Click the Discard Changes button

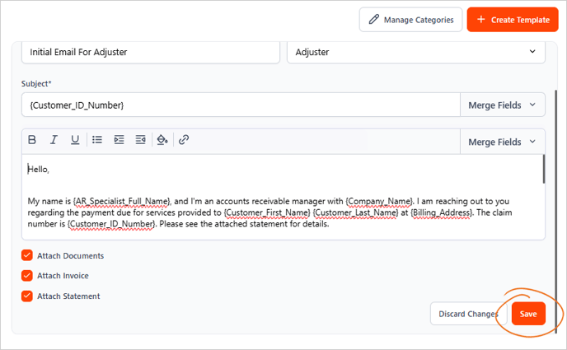tap(467, 314)
